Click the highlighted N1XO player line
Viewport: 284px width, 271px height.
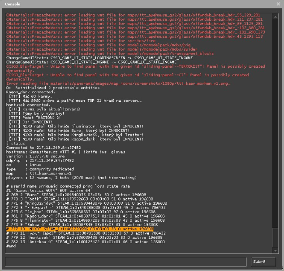[80, 229]
